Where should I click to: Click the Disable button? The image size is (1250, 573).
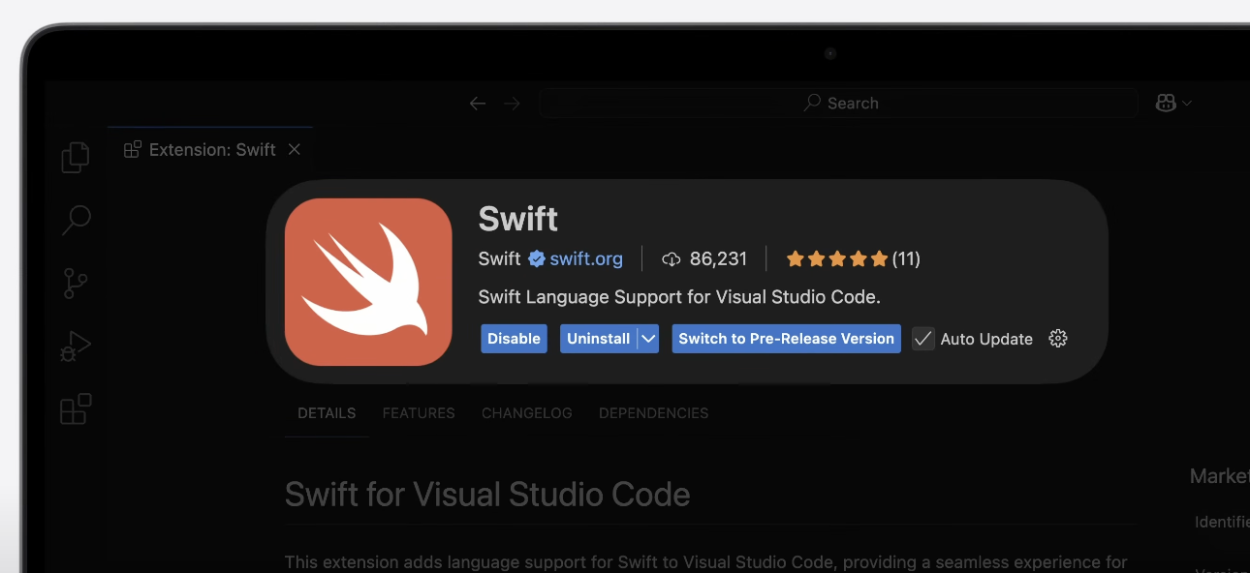point(514,339)
